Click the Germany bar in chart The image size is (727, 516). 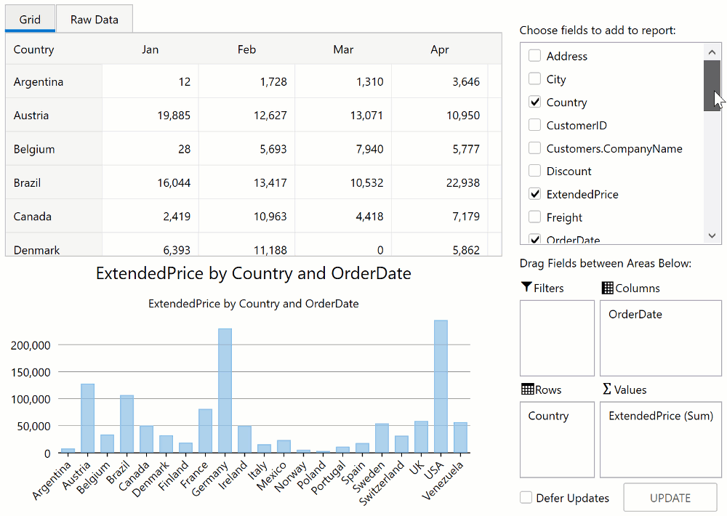coord(225,391)
